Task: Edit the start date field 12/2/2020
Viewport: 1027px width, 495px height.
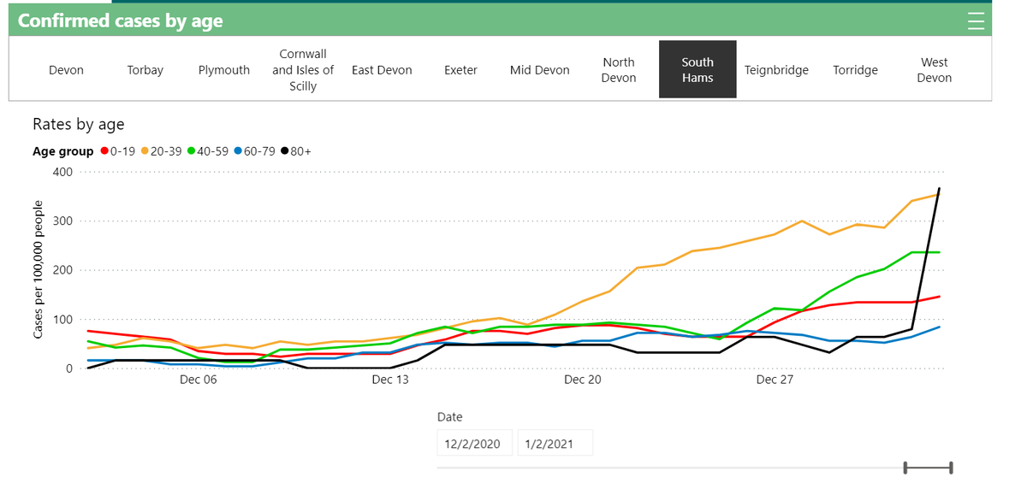Action: tap(474, 444)
